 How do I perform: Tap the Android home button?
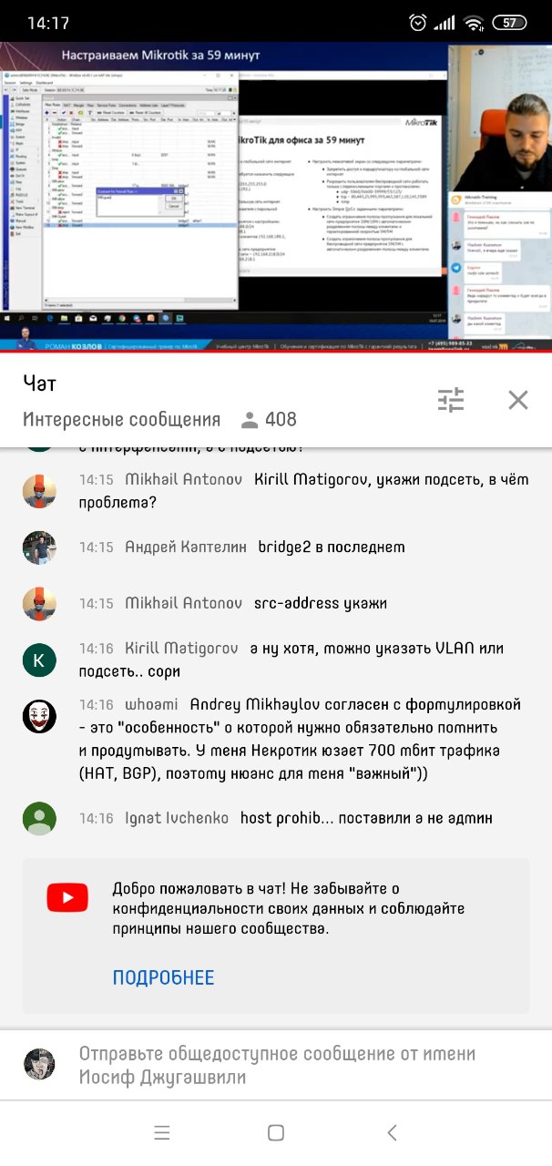click(276, 1132)
